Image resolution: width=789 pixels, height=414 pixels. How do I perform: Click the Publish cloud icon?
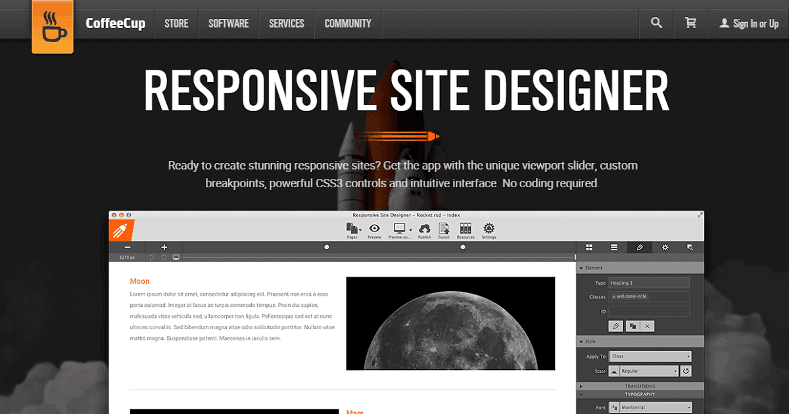click(425, 229)
